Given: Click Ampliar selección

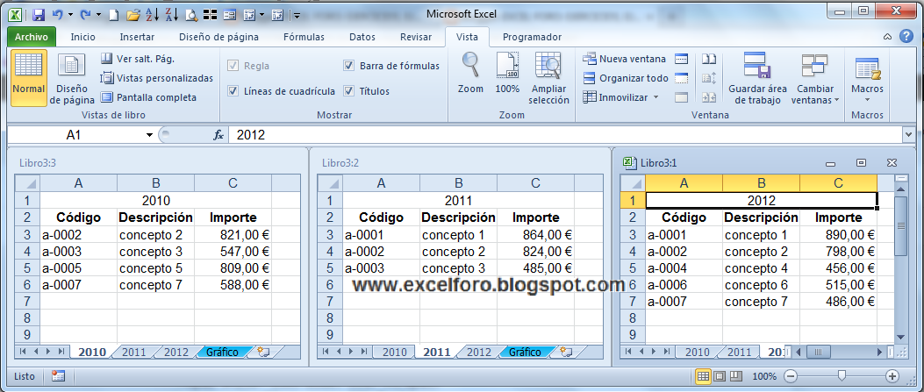Looking at the screenshot, I should 548,78.
